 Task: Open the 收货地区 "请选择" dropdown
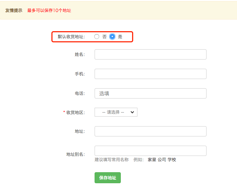point(116,112)
